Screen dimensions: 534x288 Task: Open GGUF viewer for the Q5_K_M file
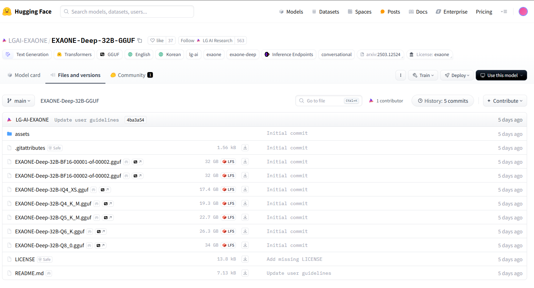click(108, 218)
